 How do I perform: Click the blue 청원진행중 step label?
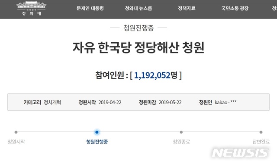click(97, 142)
